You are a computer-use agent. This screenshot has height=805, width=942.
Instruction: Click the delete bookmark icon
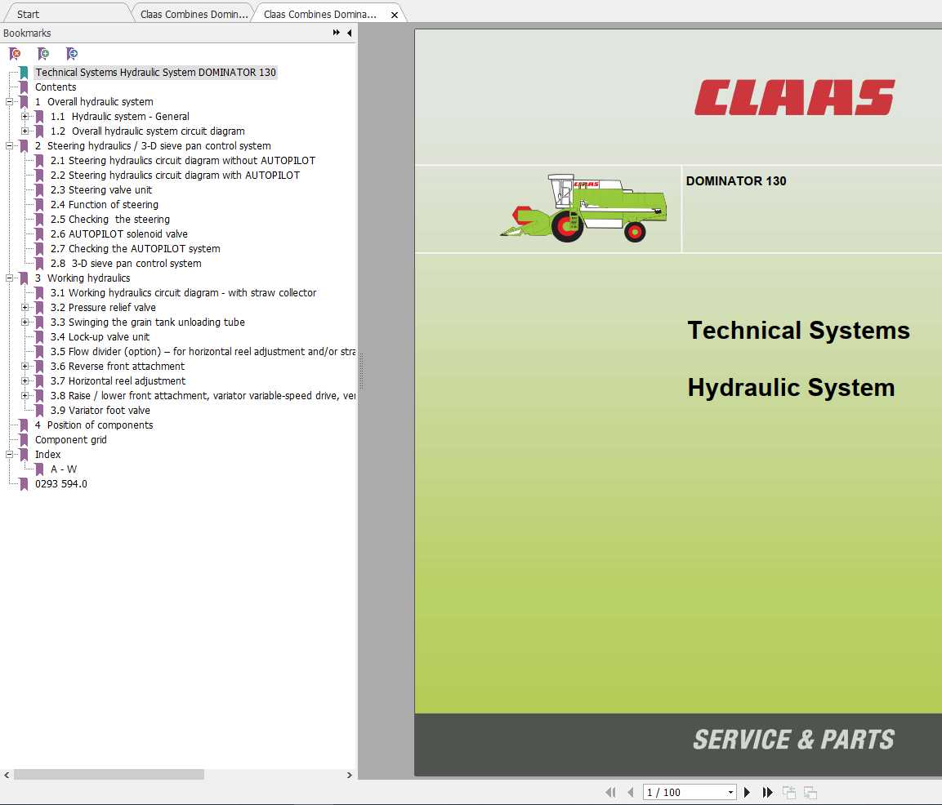(x=15, y=53)
